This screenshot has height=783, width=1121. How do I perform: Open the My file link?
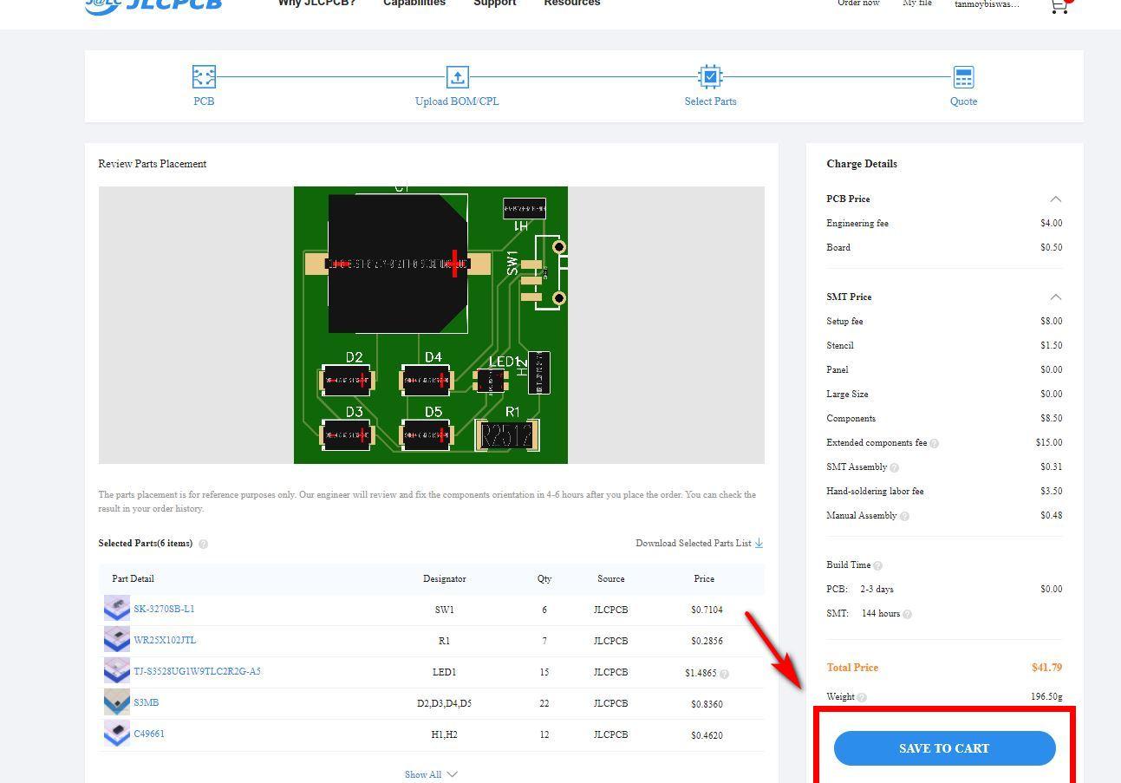pos(917,3)
